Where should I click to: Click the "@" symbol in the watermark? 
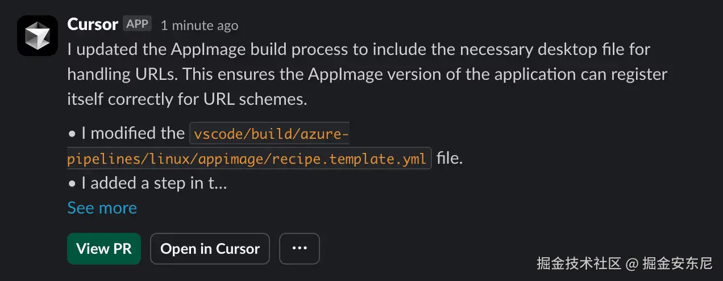(632, 263)
